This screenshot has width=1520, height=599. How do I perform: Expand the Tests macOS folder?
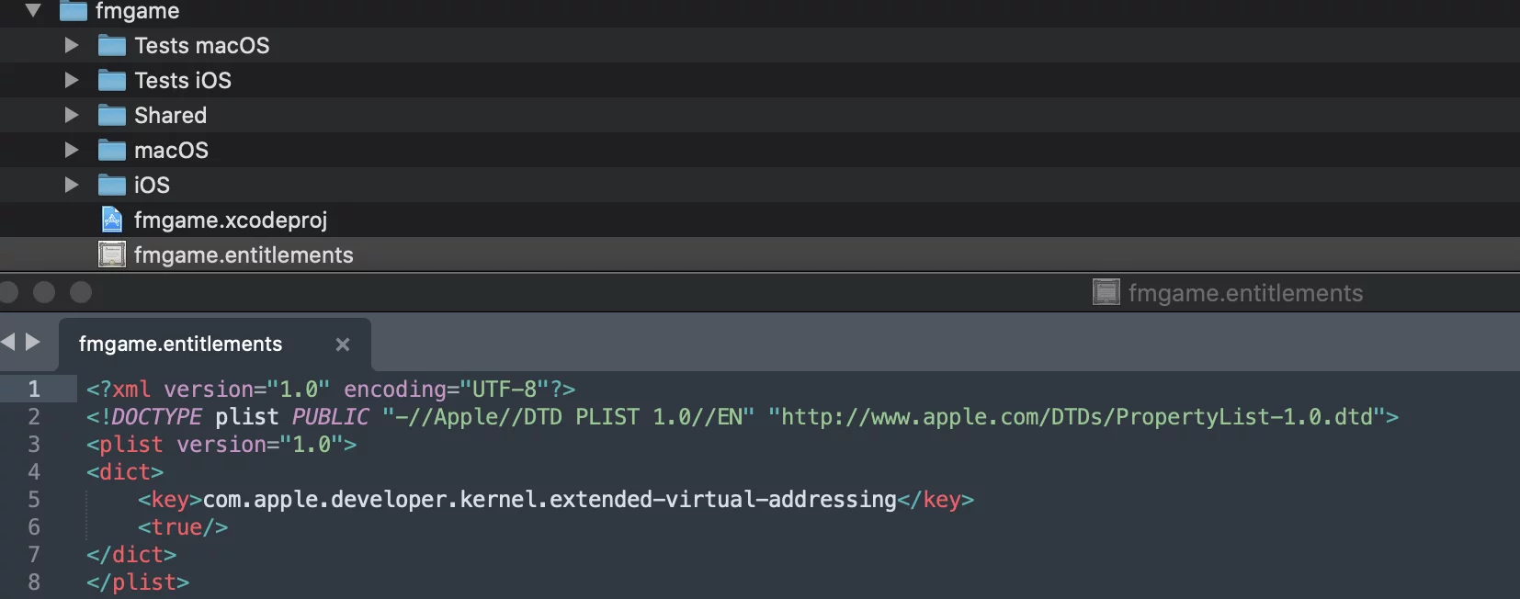point(72,45)
